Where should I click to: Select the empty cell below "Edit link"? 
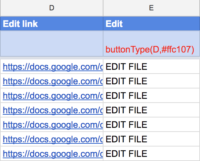[x=52, y=44]
